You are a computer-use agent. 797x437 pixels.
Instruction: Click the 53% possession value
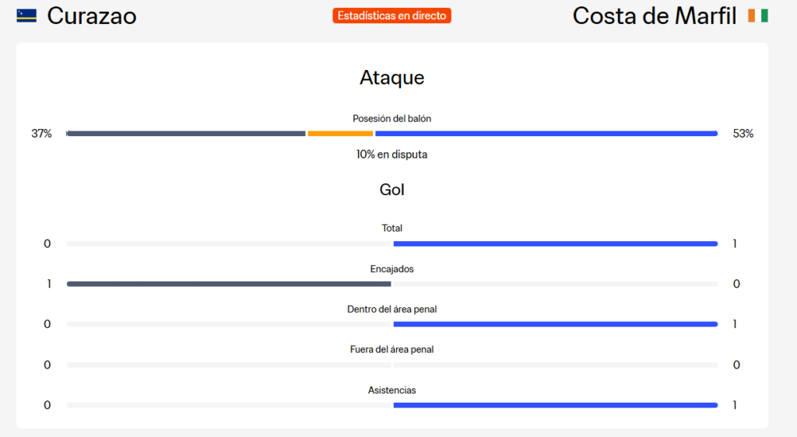tap(743, 134)
